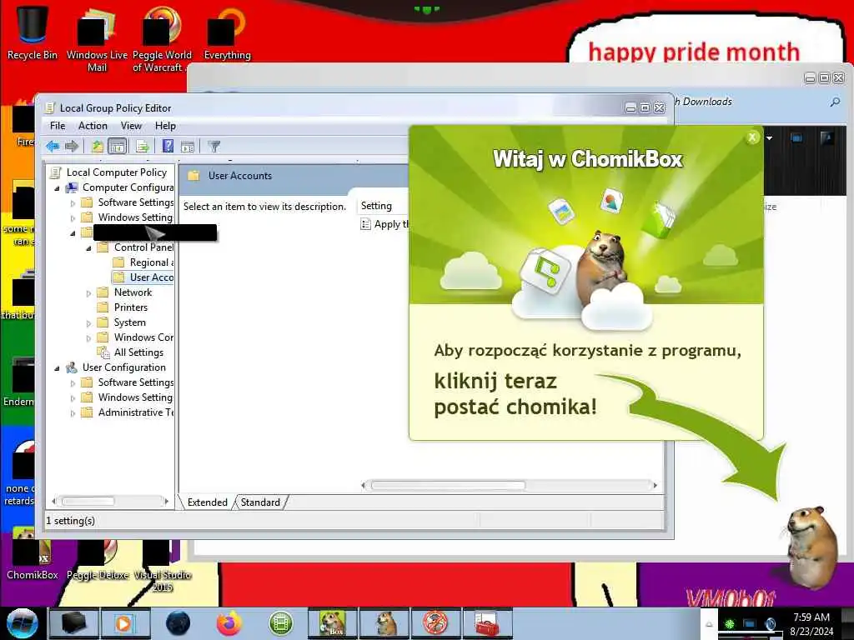Expand the Network tree node

(x=88, y=293)
